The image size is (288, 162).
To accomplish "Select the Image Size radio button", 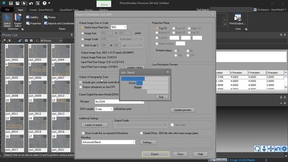I will click(x=82, y=33).
